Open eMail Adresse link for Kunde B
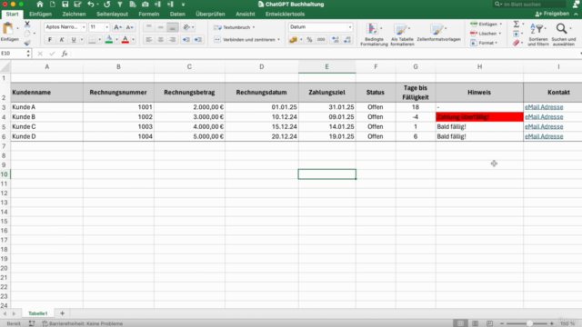The image size is (582, 327). [544, 117]
